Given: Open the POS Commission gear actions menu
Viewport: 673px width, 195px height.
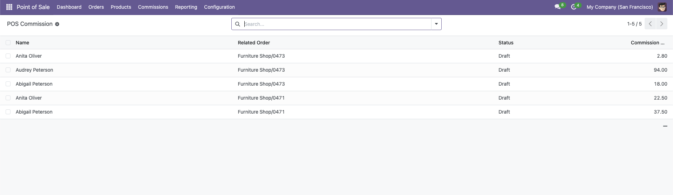Looking at the screenshot, I should [57, 24].
